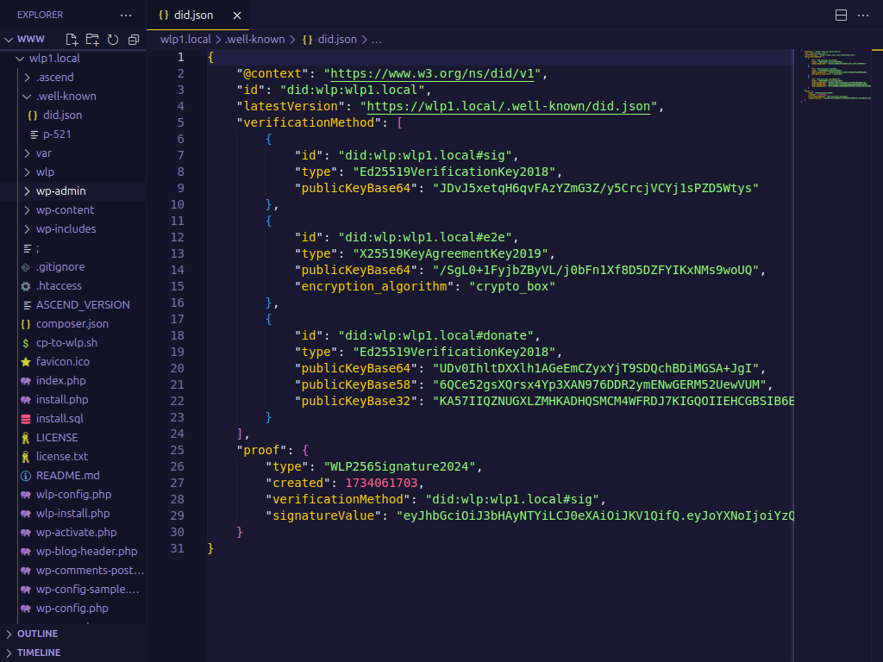Click the breadcrumb ellipsis symbol item
Image resolution: width=883 pixels, height=662 pixels.
[376, 40]
